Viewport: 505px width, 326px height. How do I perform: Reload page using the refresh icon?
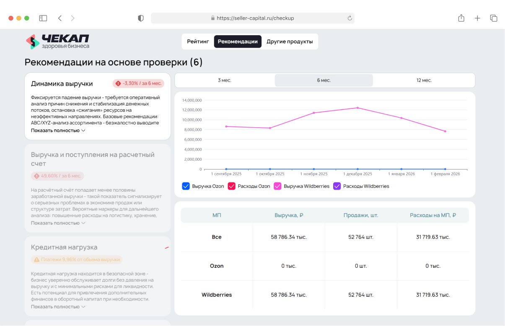[x=350, y=18]
